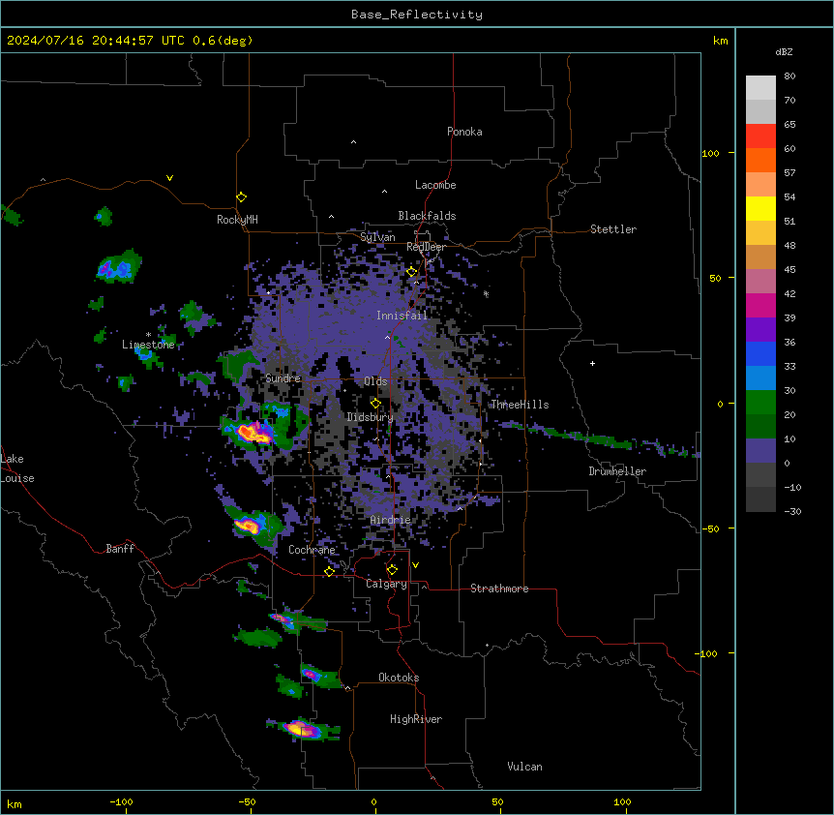The width and height of the screenshot is (834, 815).
Task: Select the violet purple legend swatch below 39
Action: (760, 330)
